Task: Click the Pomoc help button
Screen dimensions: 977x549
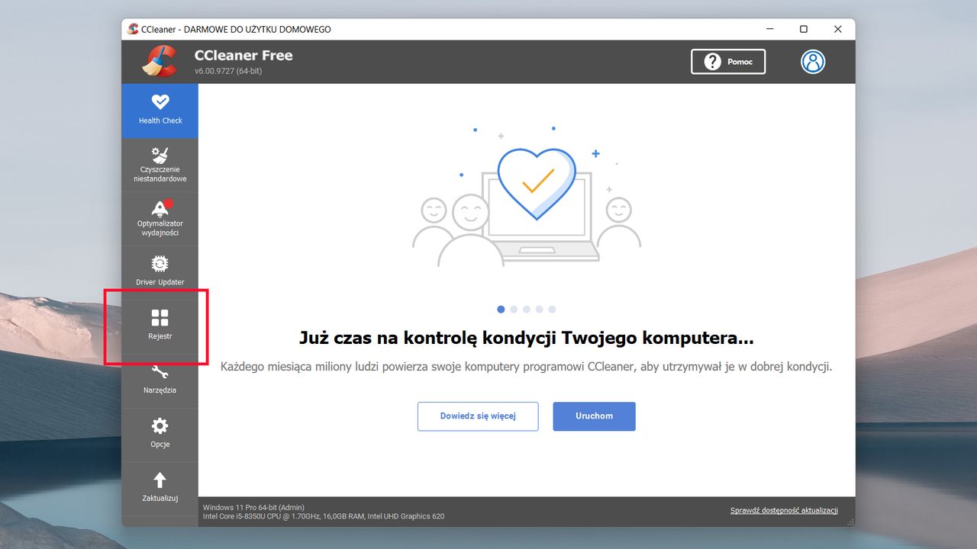Action: [728, 62]
